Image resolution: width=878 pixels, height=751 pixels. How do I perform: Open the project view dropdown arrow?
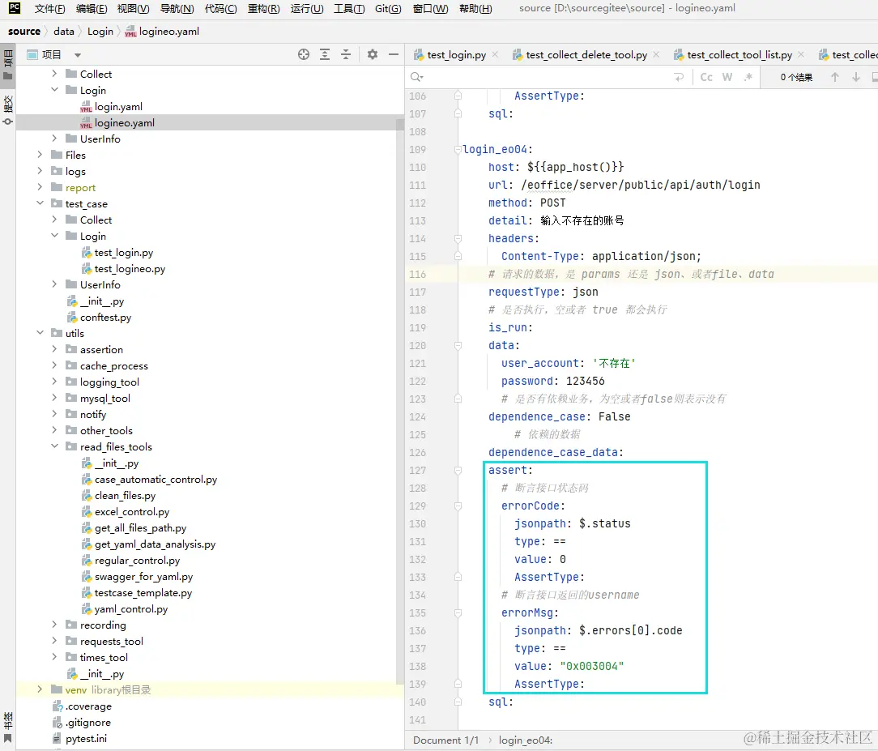78,55
